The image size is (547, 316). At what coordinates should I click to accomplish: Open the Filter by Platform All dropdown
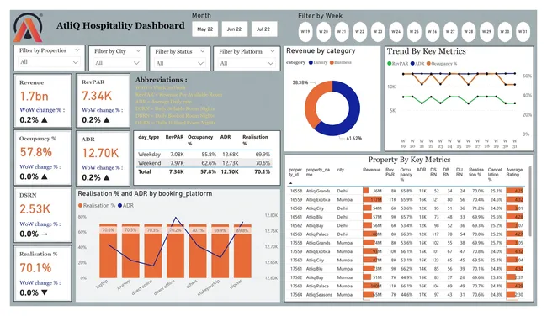[x=247, y=63]
